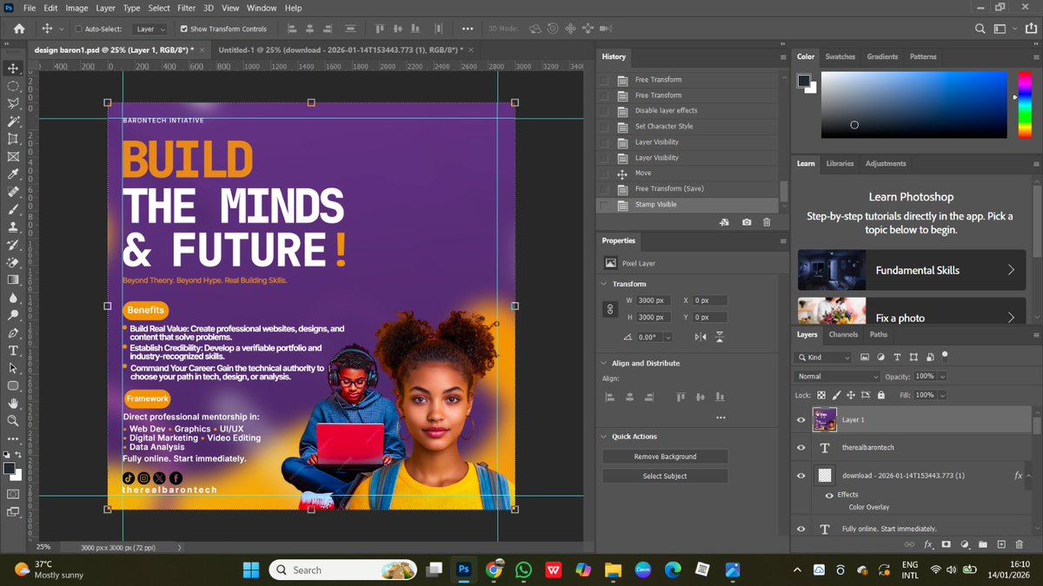
Task: Hide Layer 1 using its eye icon
Action: (x=801, y=419)
